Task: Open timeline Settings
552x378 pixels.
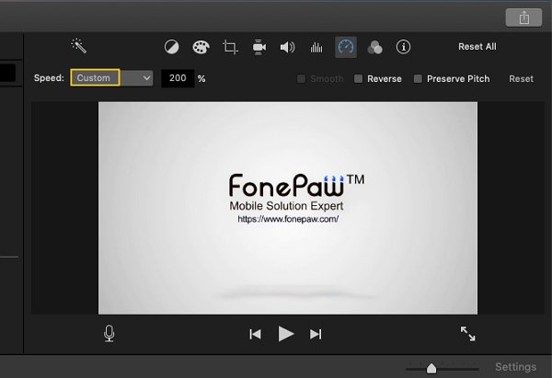Action: [516, 367]
